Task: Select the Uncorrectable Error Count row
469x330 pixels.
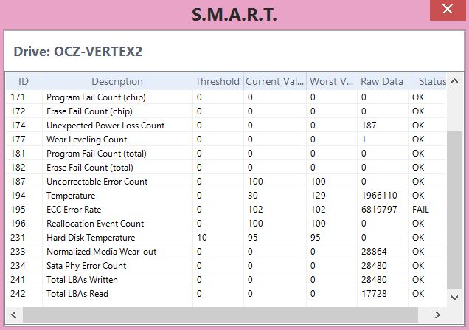Action: tap(226, 182)
